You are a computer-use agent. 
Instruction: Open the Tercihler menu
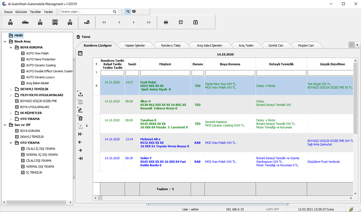click(x=35, y=12)
